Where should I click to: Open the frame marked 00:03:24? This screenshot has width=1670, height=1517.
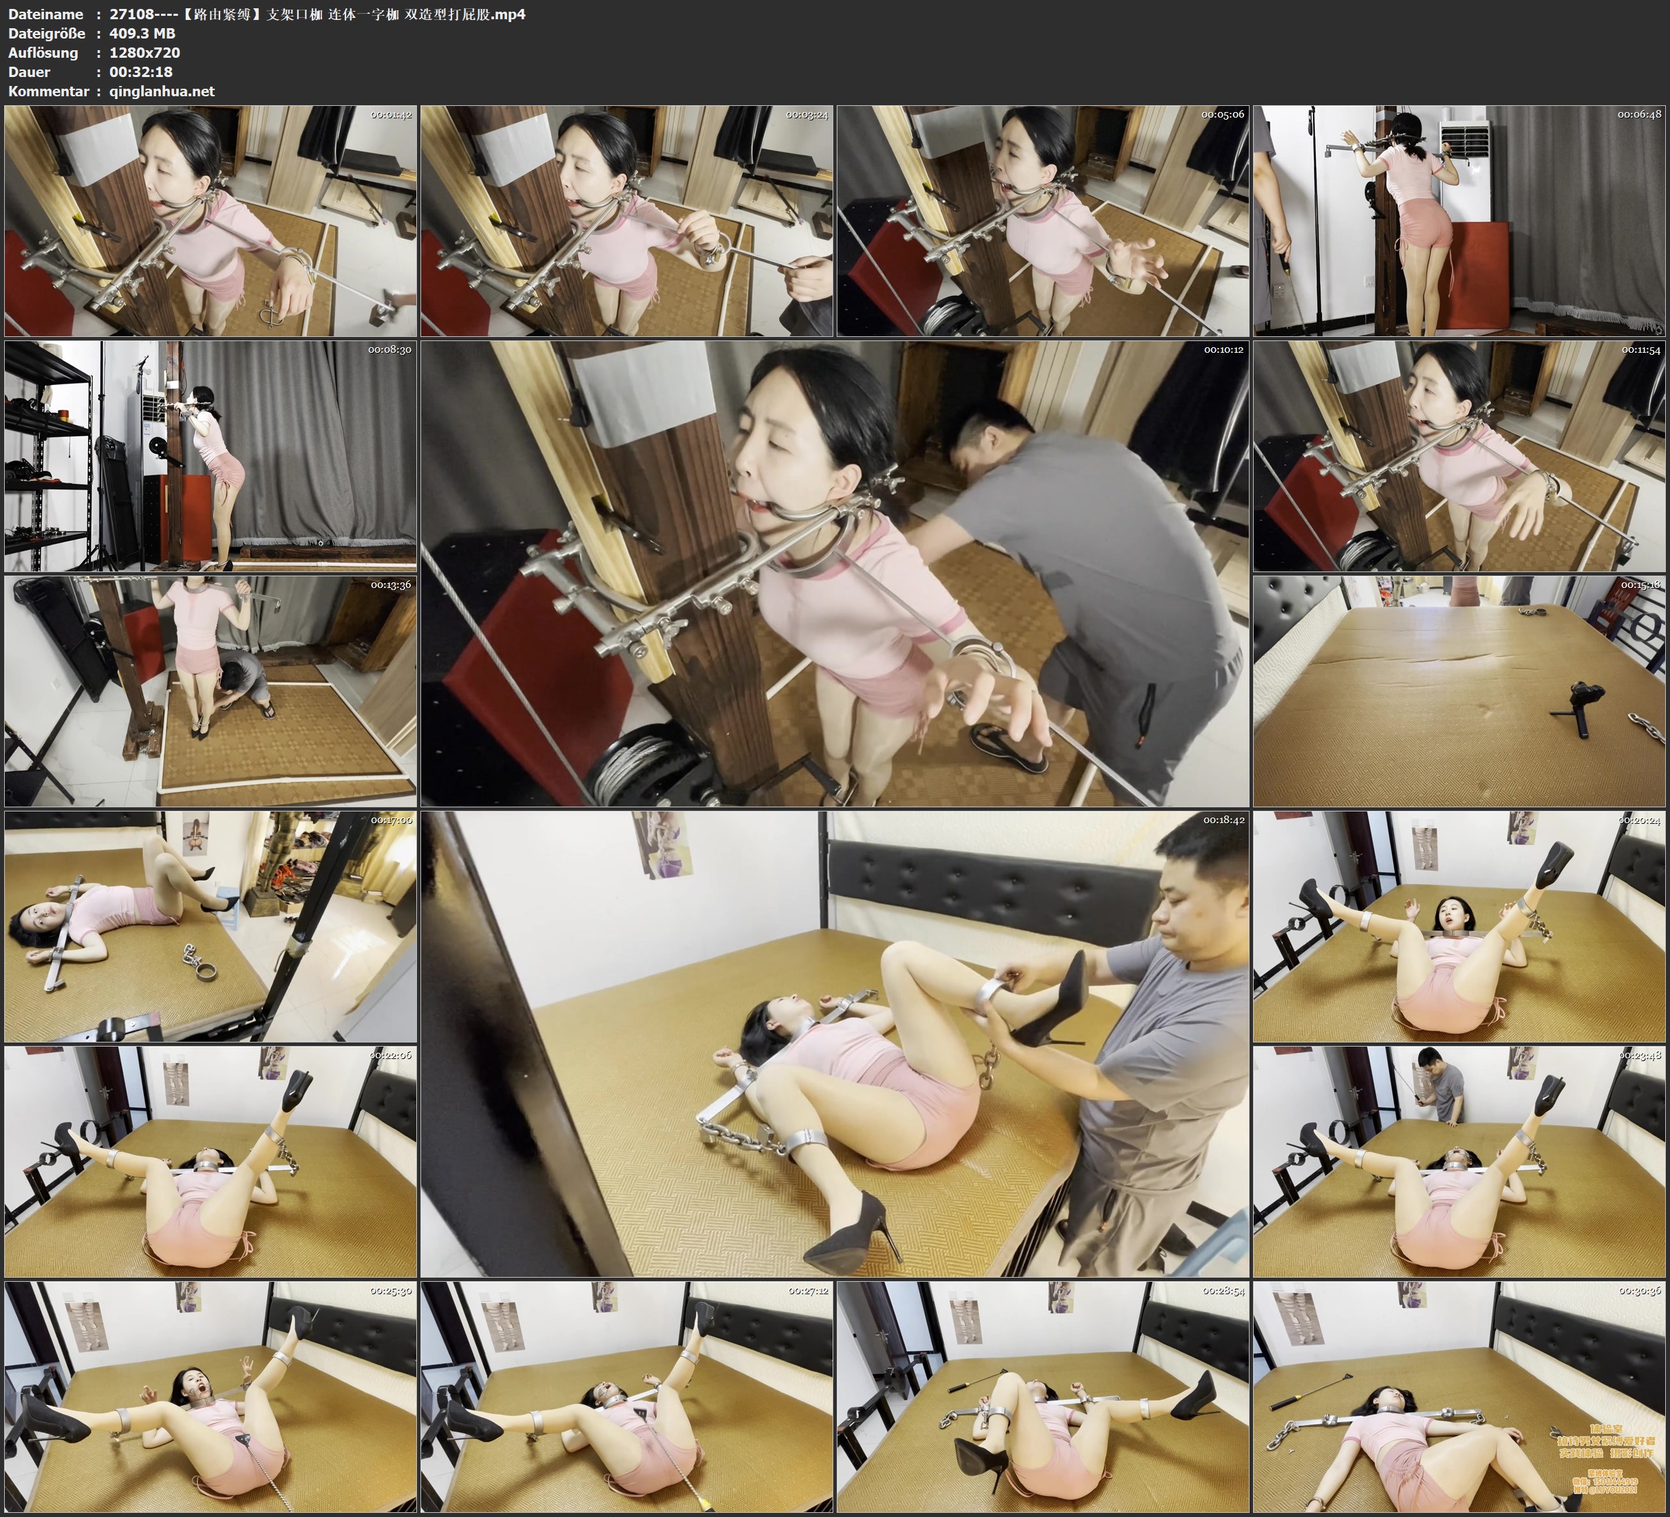click(626, 220)
